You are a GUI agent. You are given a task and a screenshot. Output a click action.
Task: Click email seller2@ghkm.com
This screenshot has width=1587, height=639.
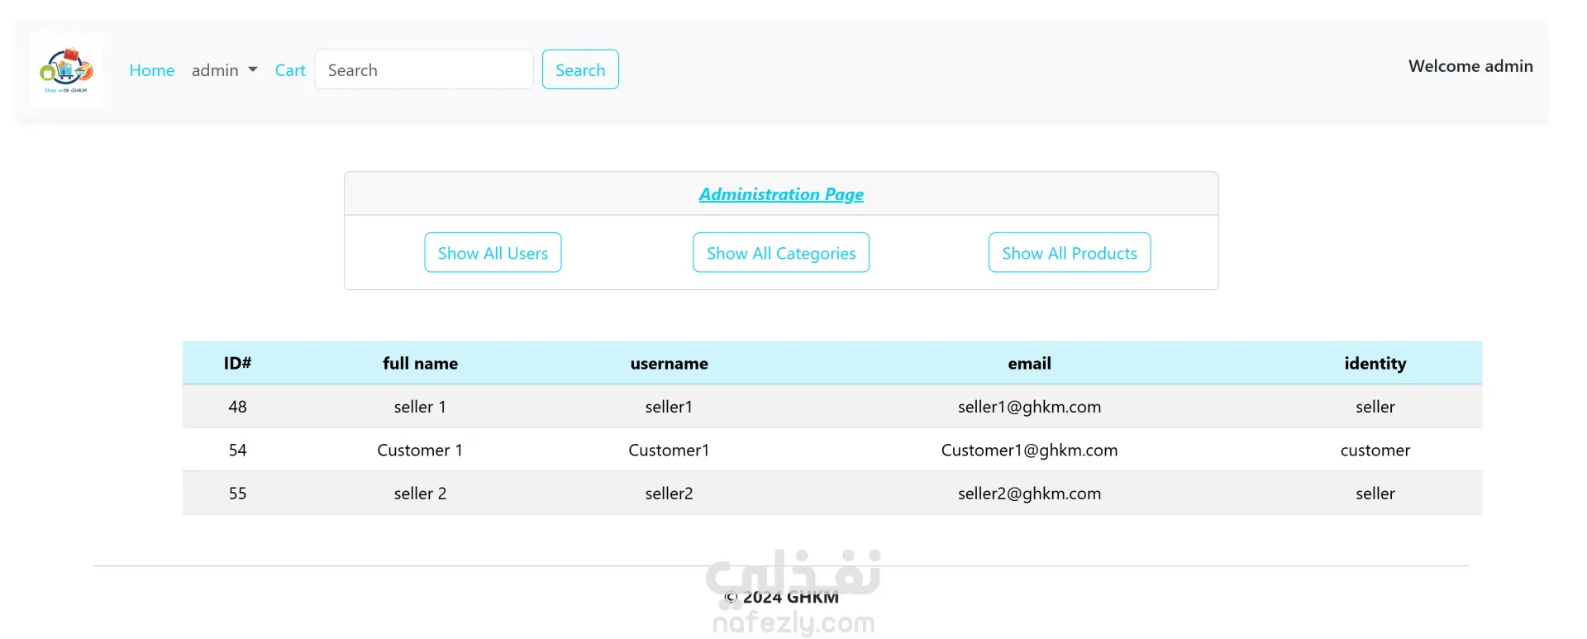click(x=1029, y=494)
